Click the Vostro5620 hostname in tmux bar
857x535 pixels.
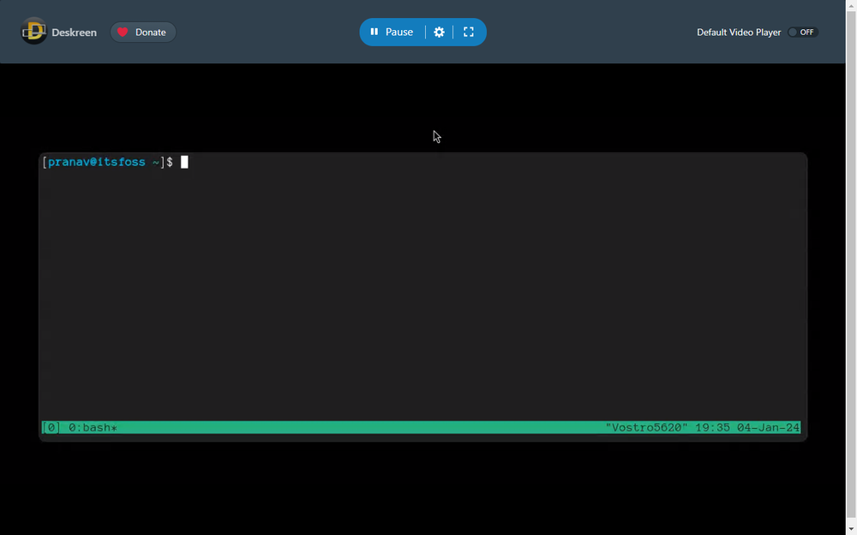coord(645,427)
